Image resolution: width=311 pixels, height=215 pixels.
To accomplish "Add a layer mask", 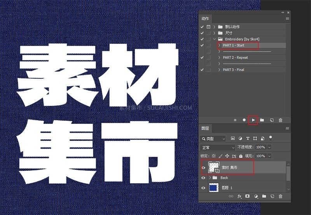I will point(247,196).
